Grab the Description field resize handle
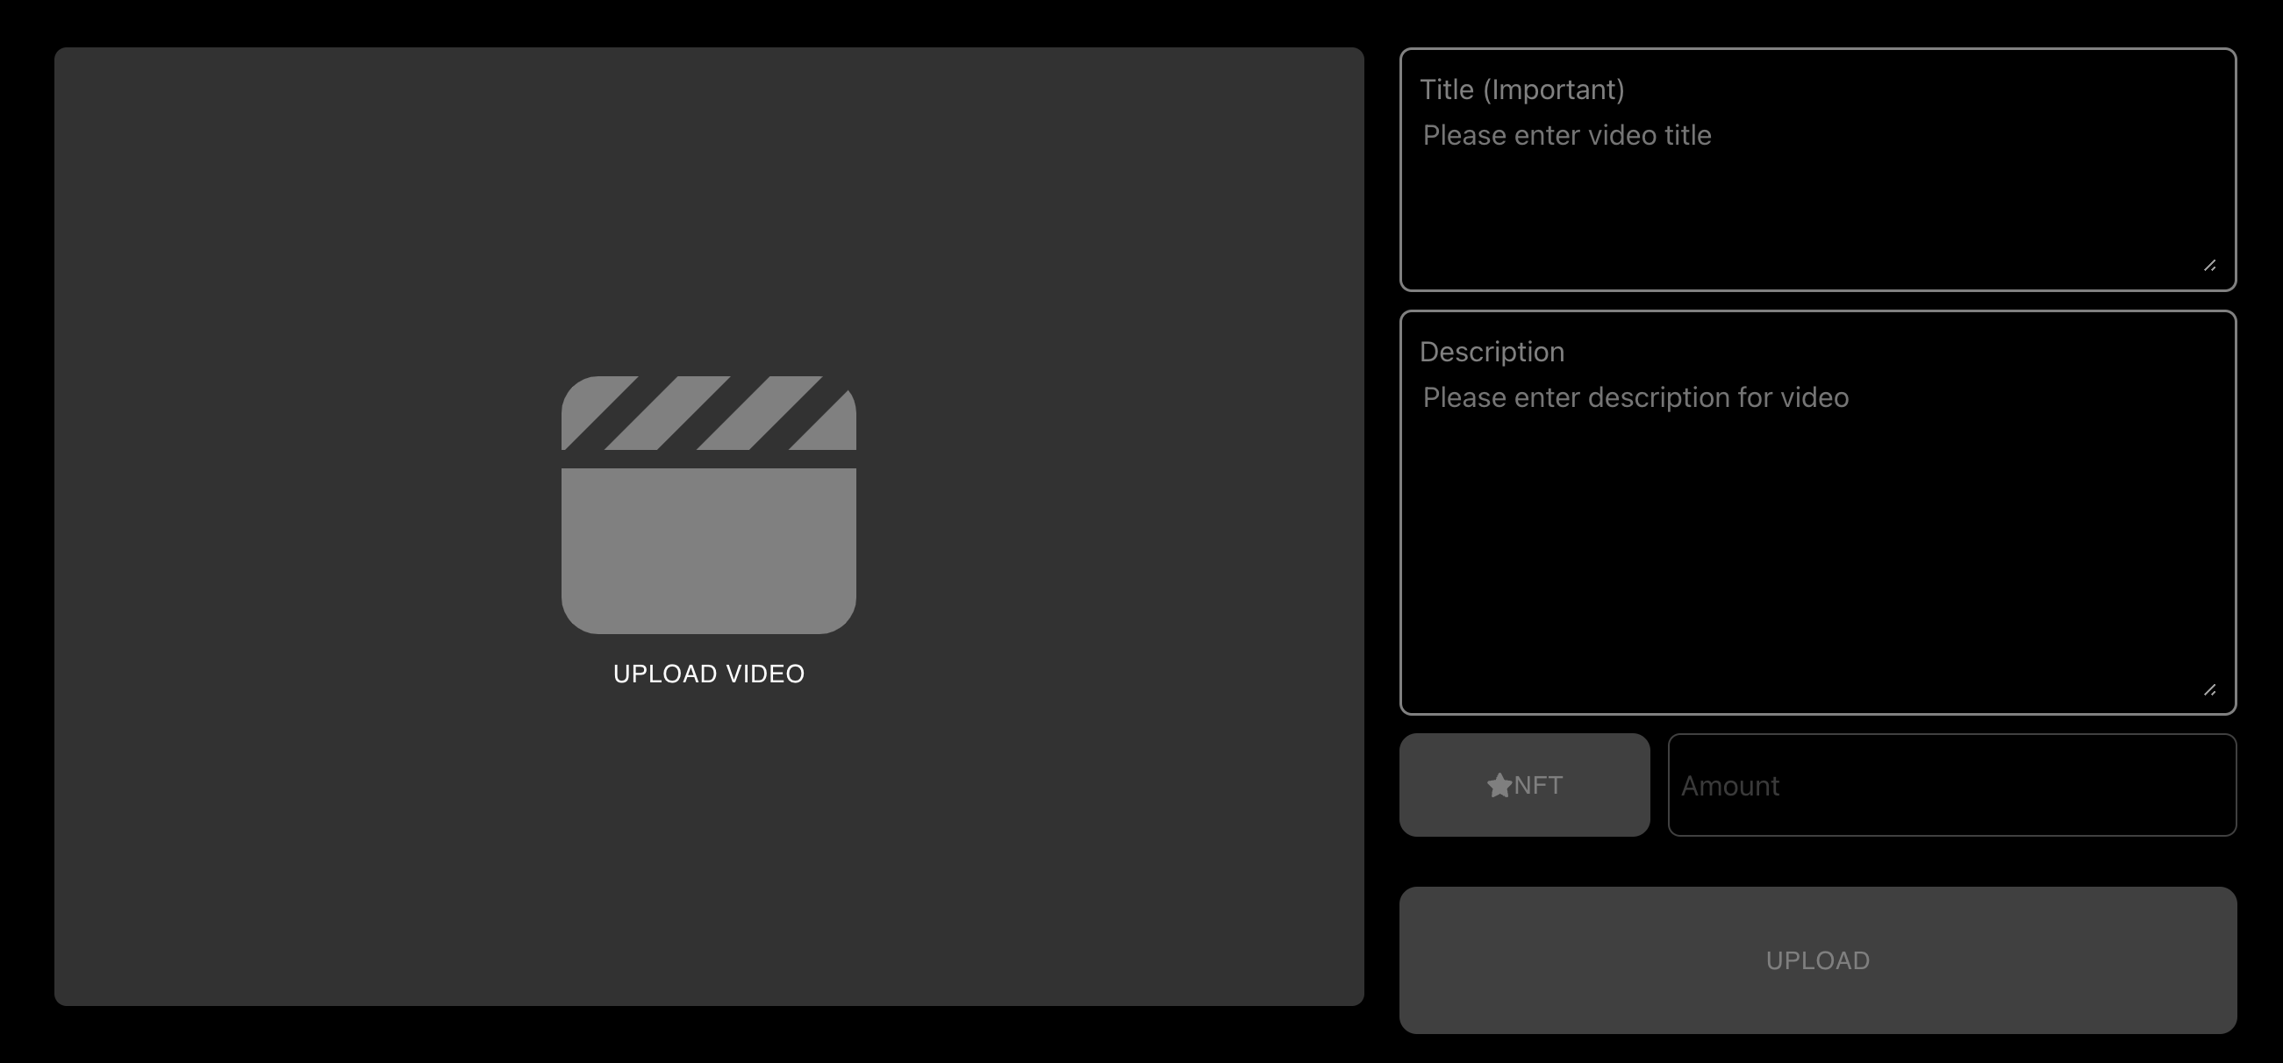2283x1063 pixels. coord(2209,690)
